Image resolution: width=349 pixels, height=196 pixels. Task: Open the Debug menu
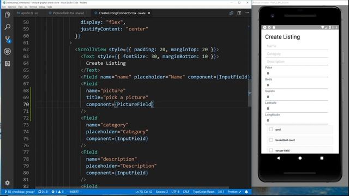click(42, 7)
